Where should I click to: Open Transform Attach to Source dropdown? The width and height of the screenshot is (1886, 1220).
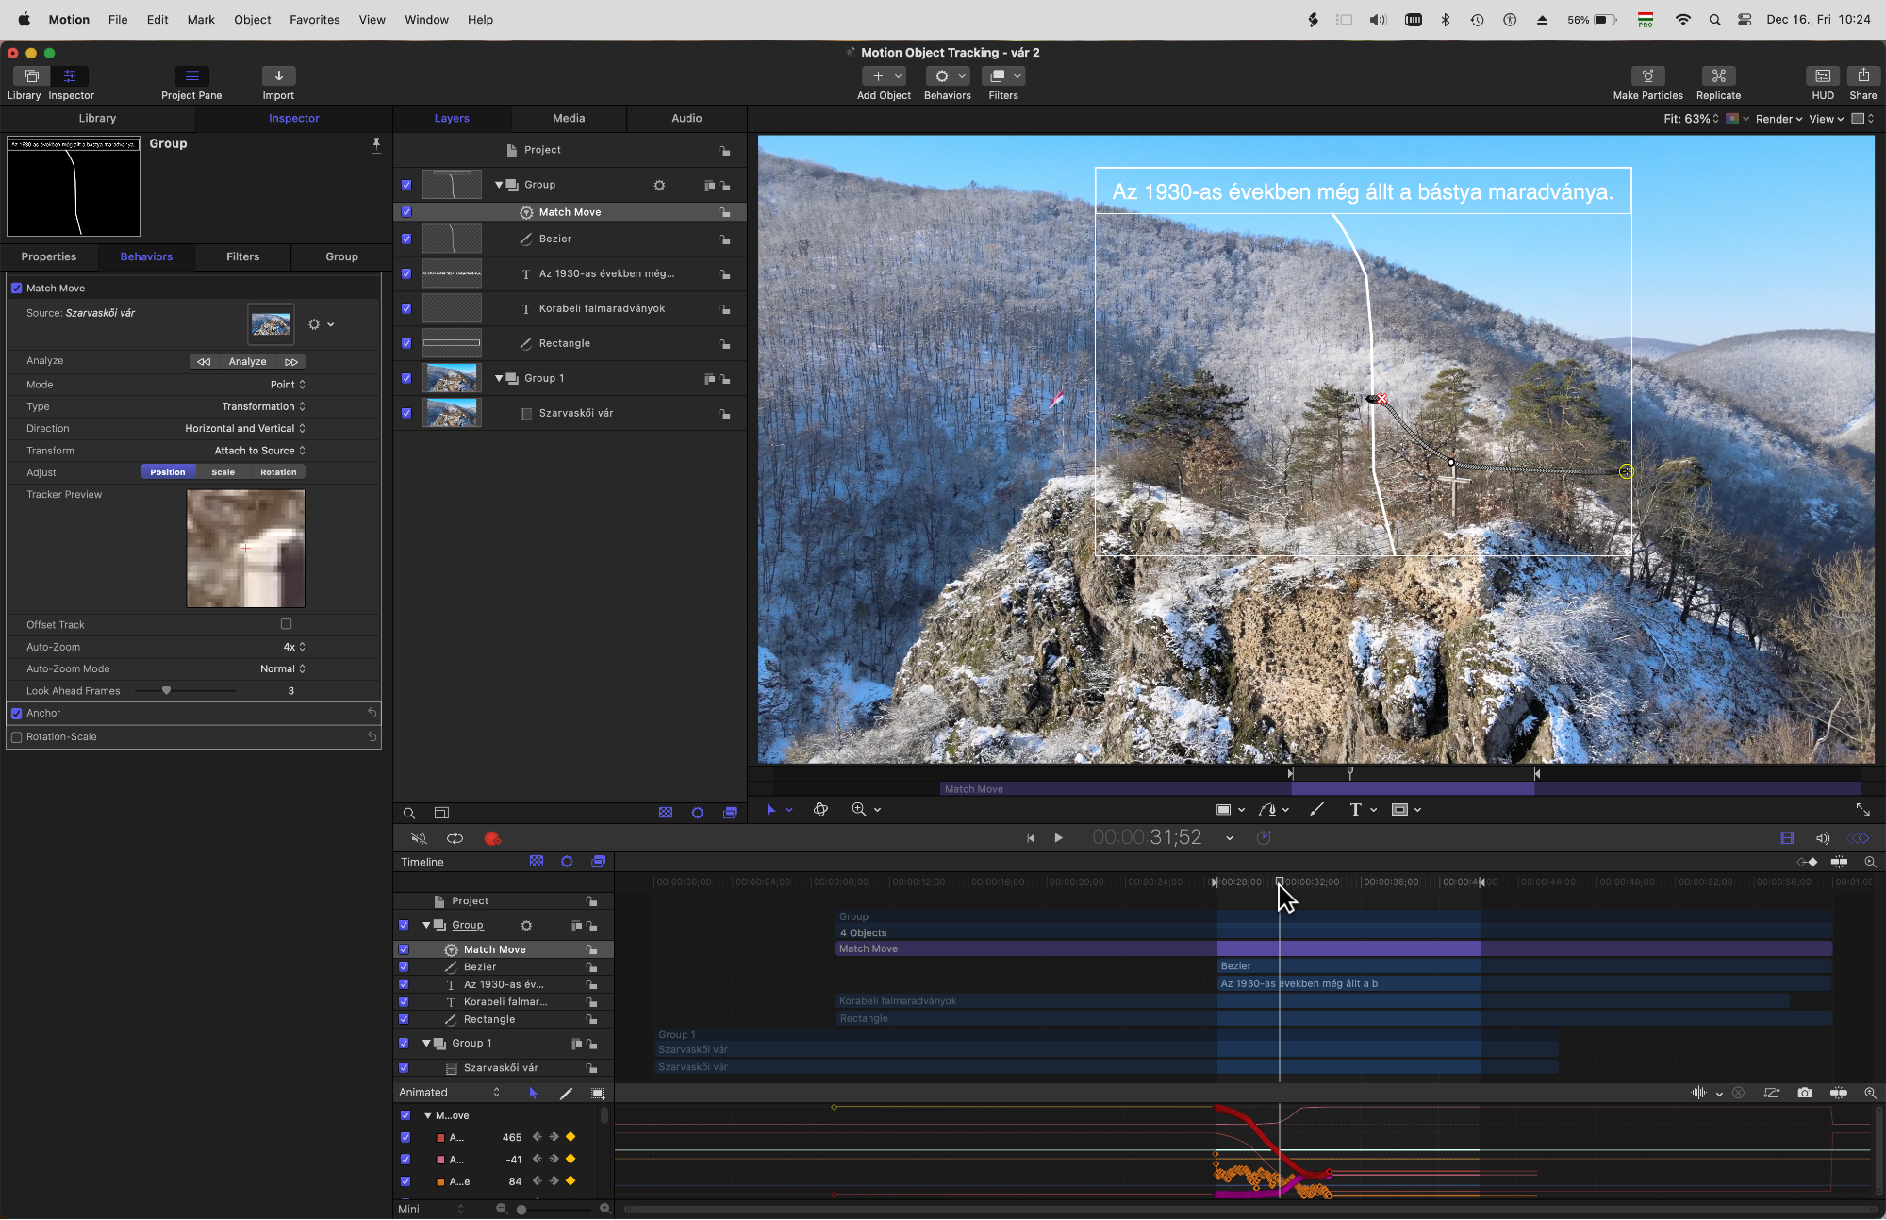point(260,452)
